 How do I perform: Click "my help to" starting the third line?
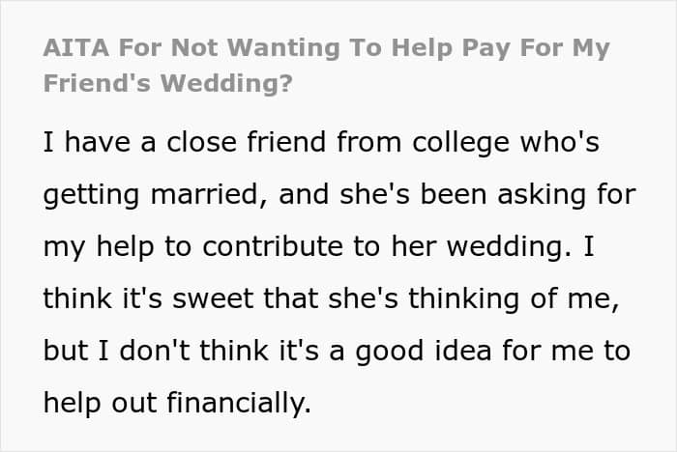point(117,247)
